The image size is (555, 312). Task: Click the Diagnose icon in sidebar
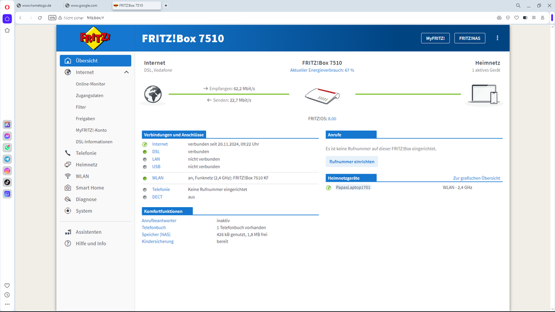coord(68,199)
